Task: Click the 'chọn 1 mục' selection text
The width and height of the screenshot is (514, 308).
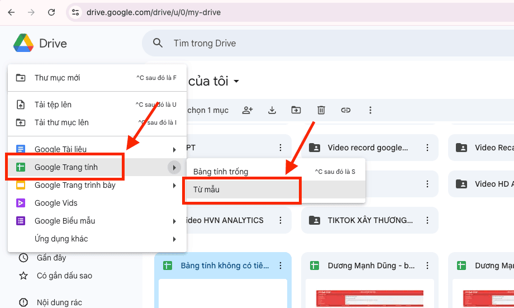Action: tap(208, 110)
